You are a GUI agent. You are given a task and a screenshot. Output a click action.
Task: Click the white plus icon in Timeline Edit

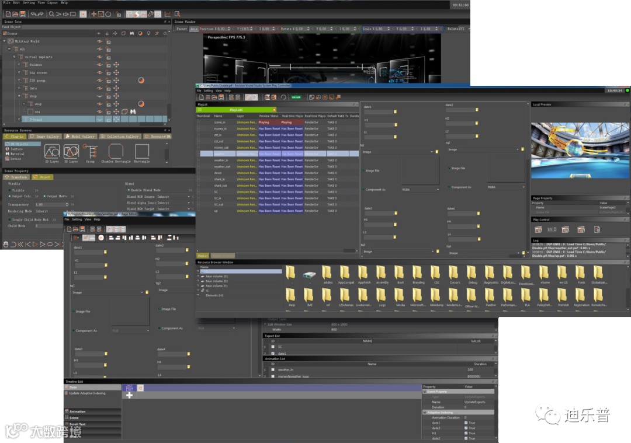point(129,395)
